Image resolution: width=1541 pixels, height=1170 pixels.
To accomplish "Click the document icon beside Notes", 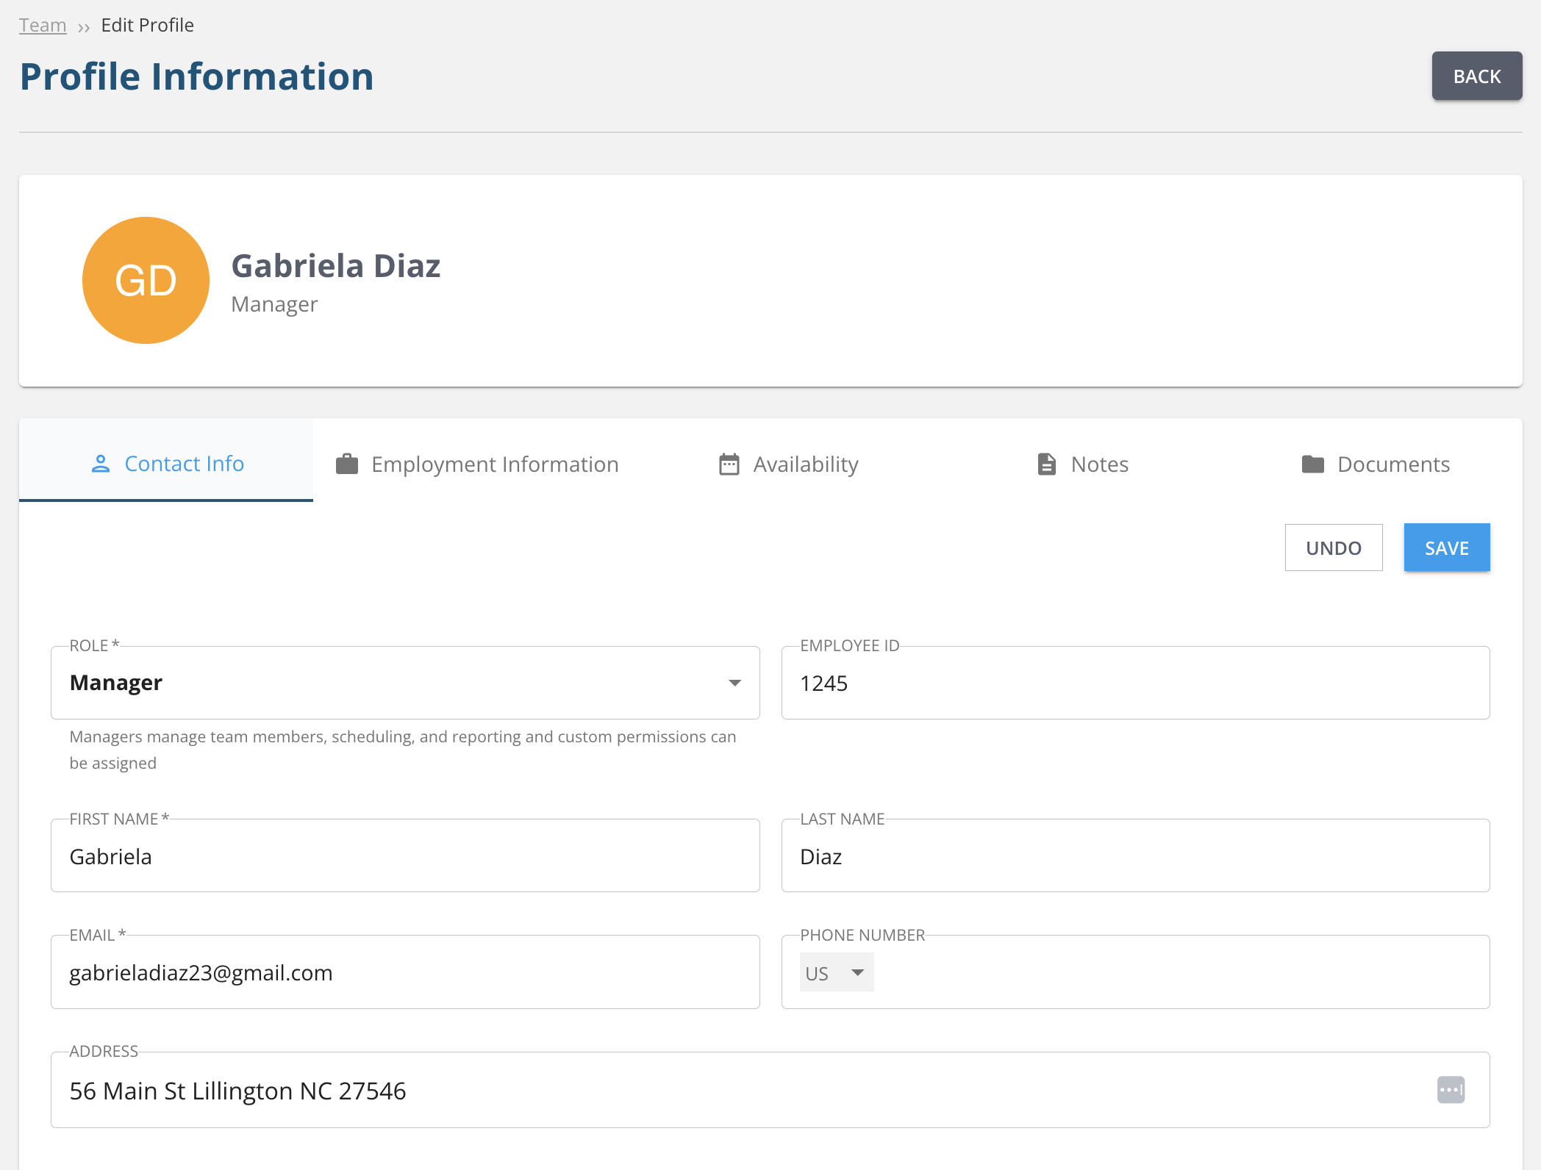I will coord(1047,464).
